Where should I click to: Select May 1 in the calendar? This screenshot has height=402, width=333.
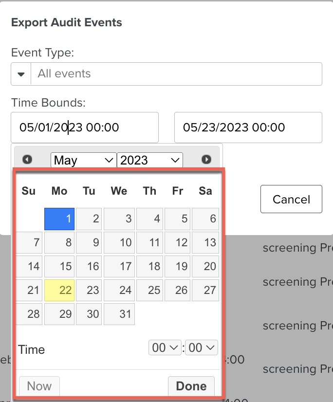pyautogui.click(x=59, y=219)
